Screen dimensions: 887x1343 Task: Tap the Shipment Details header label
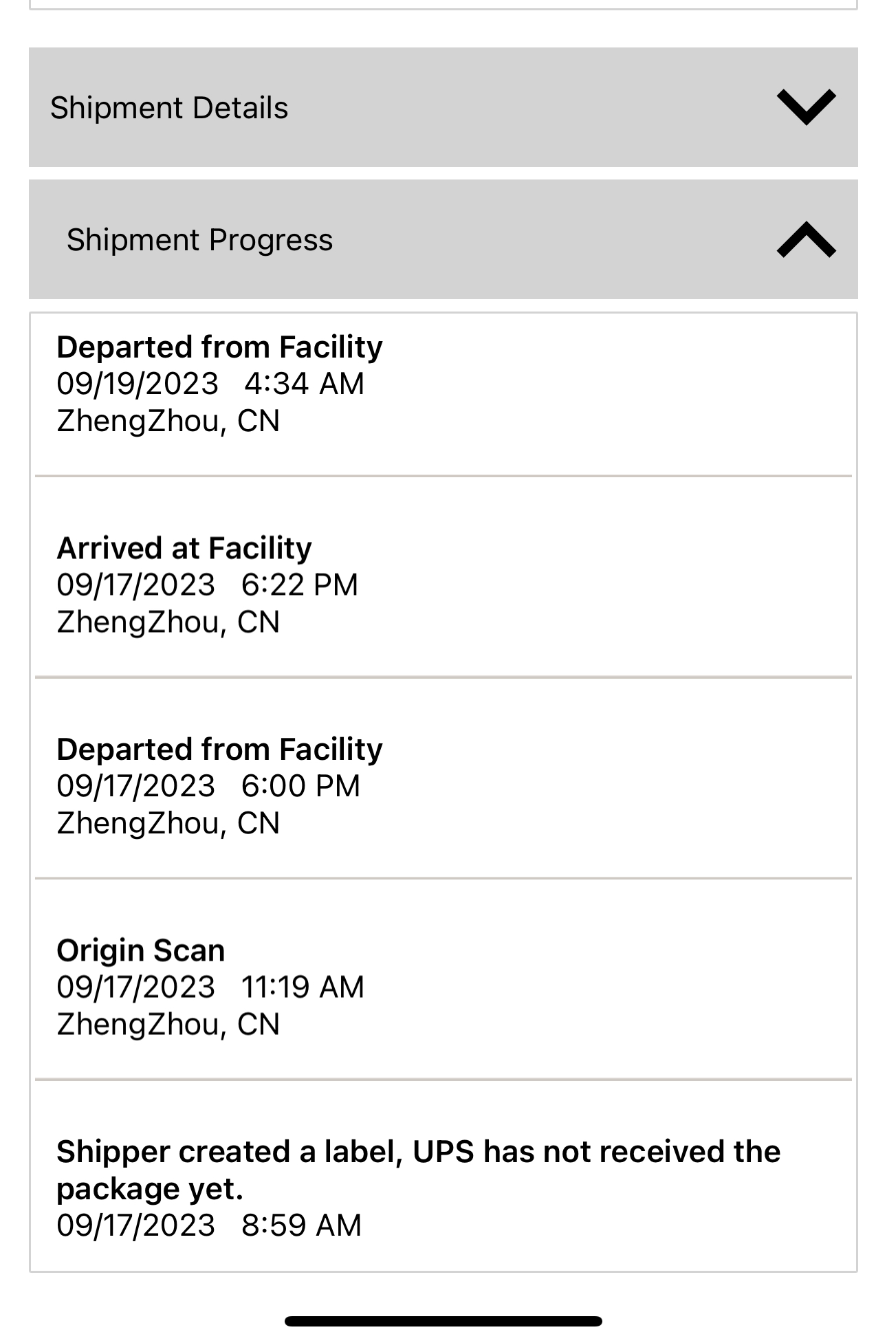point(169,108)
